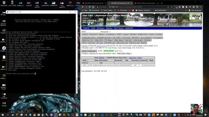The height and width of the screenshot is (117, 209).
Task: Open the notification center in the system tray
Action: (205, 115)
